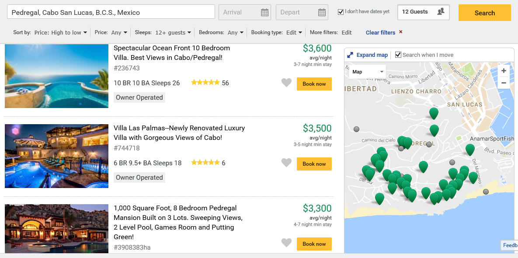The height and width of the screenshot is (258, 518).
Task: Click the 3-5 night min stay text
Action: click(x=313, y=144)
